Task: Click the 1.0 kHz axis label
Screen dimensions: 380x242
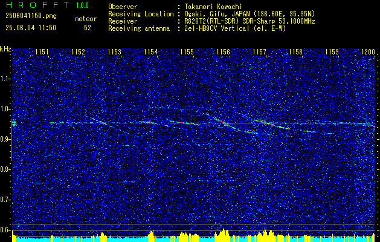Action: [5, 109]
